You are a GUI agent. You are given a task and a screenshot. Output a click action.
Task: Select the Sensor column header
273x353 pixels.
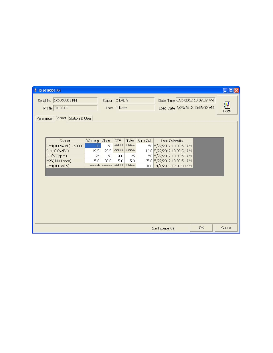[65, 141]
